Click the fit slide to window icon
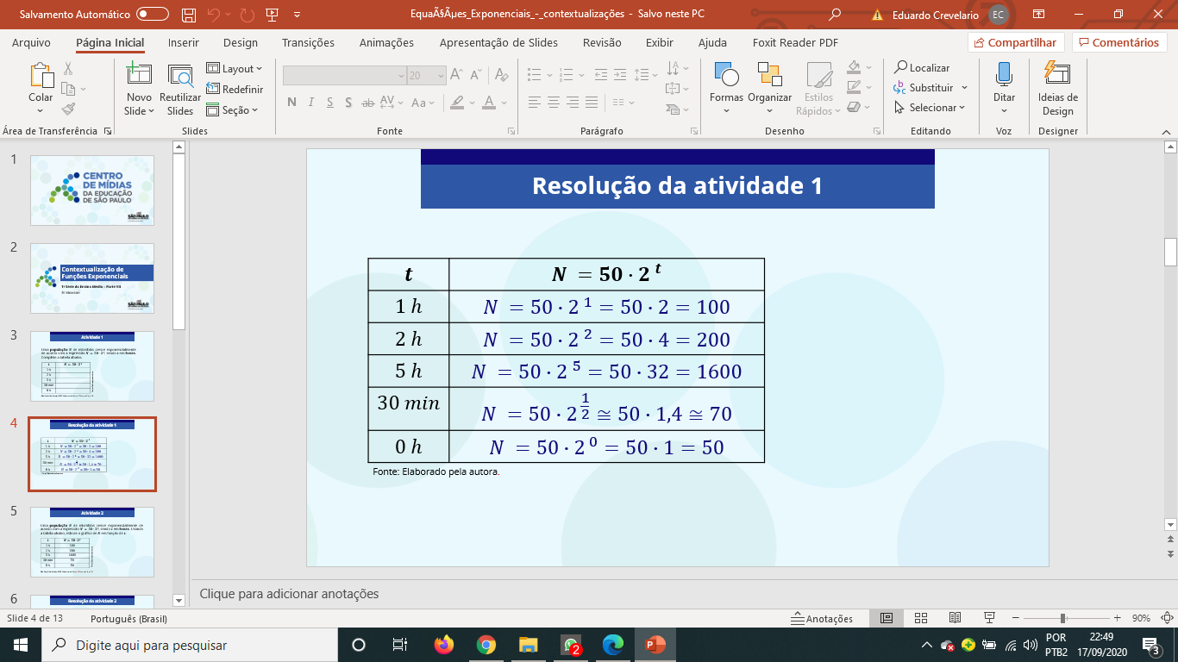 [1165, 618]
